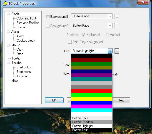
Task: Select the Taskbar child page
Action: [x=22, y=76]
